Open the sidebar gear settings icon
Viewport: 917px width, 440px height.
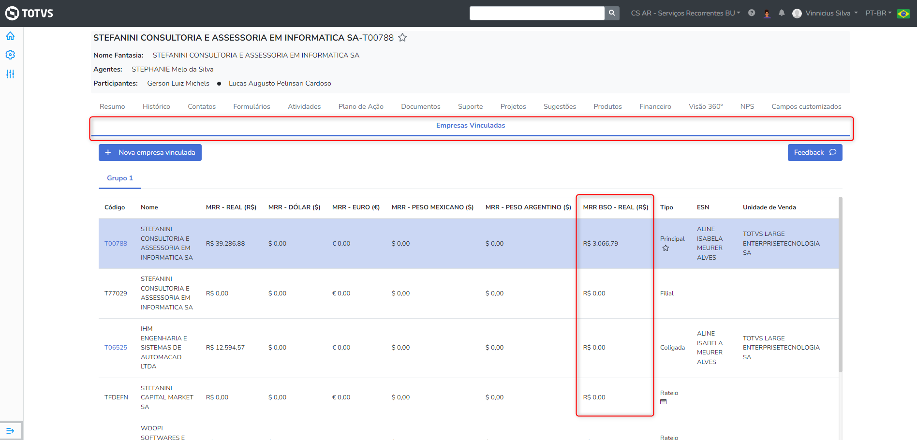(x=10, y=55)
